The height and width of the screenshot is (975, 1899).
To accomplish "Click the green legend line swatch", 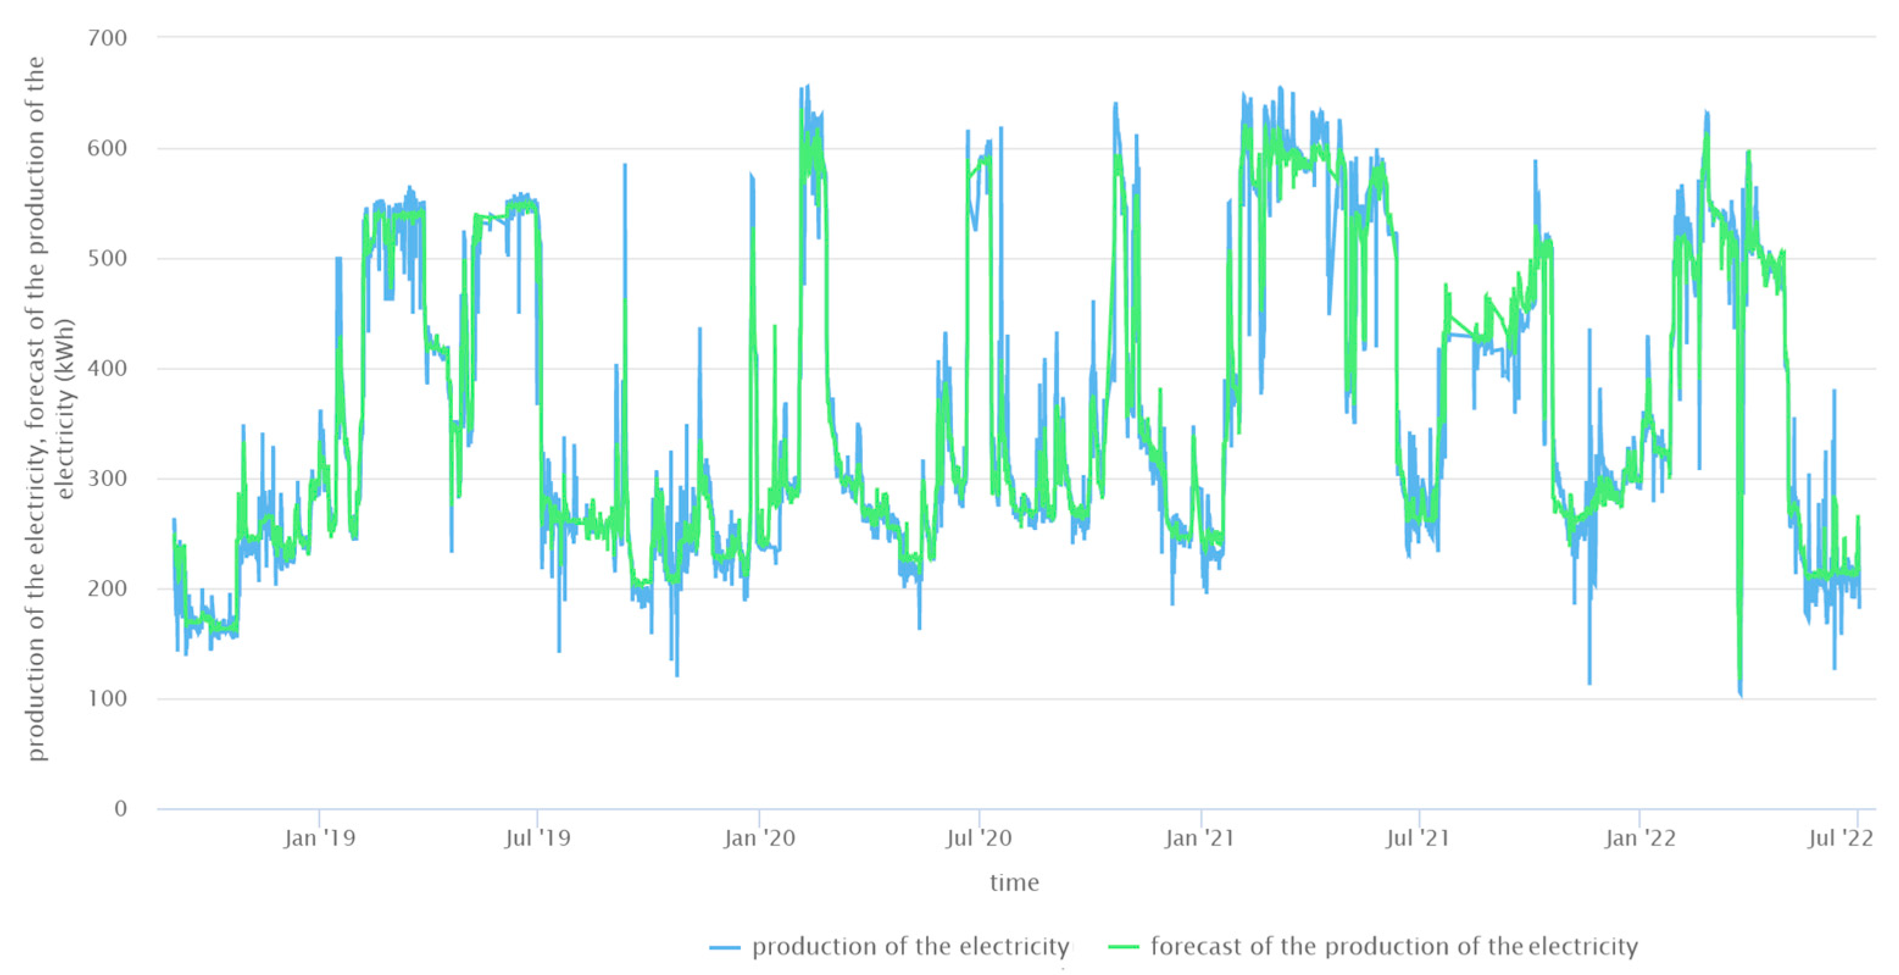I will (x=1124, y=947).
